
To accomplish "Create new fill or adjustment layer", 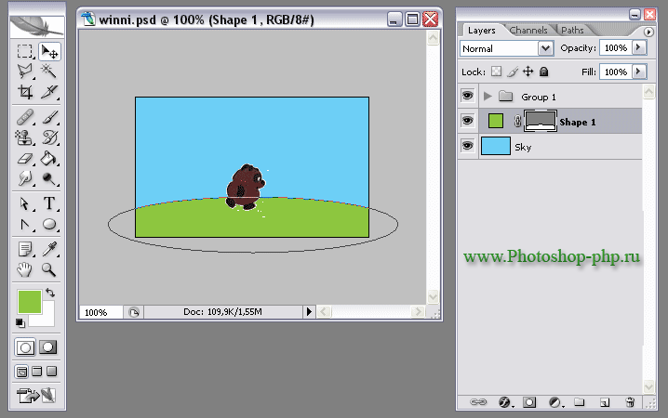I will 554,402.
